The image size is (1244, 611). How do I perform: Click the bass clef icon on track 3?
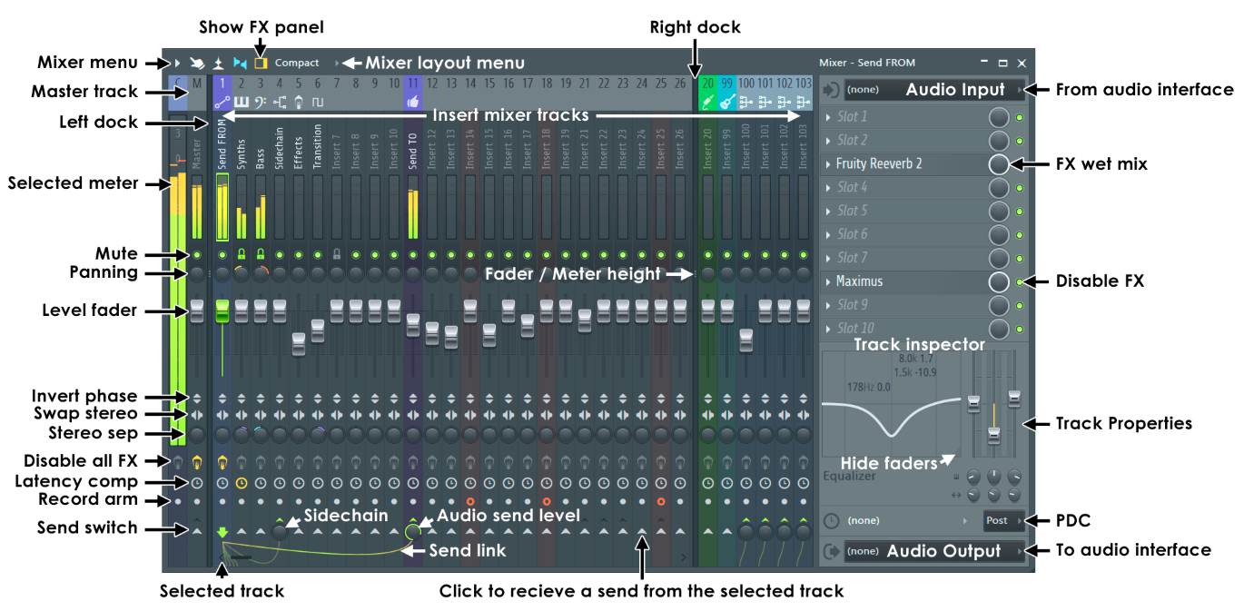point(261,102)
